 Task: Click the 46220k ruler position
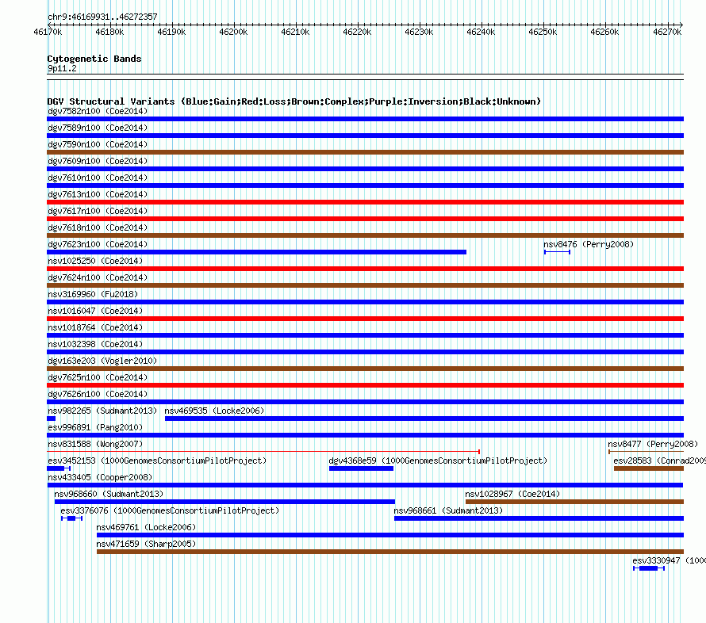click(x=357, y=32)
